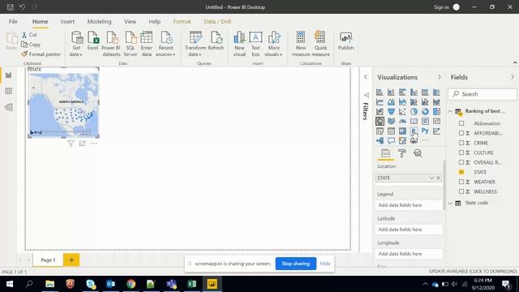This screenshot has width=519, height=292.
Task: Check the OVERALL R... field
Action: (x=461, y=162)
